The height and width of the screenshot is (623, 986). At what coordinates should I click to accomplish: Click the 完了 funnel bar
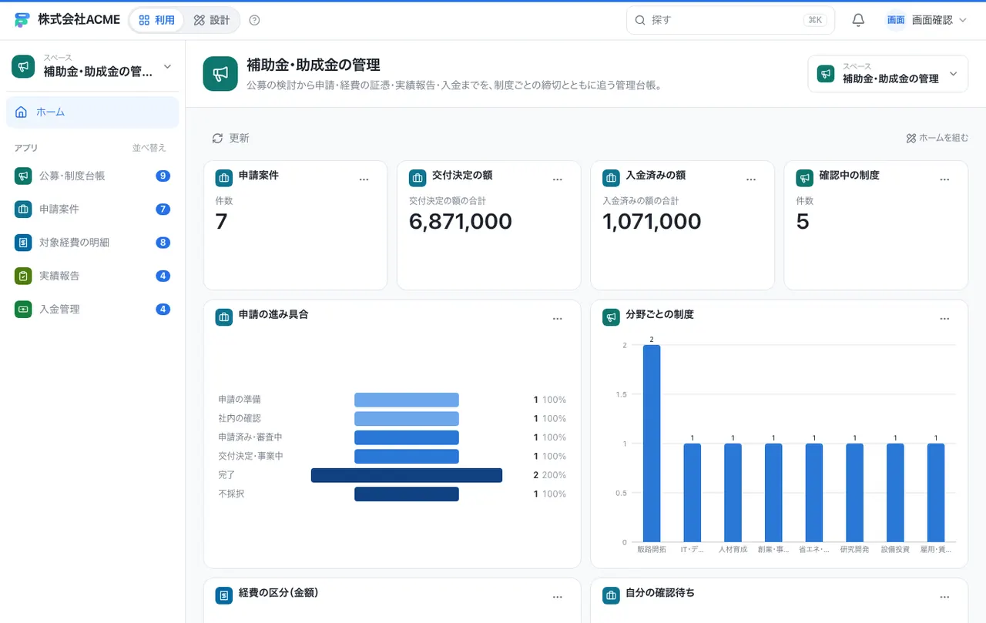coord(407,475)
